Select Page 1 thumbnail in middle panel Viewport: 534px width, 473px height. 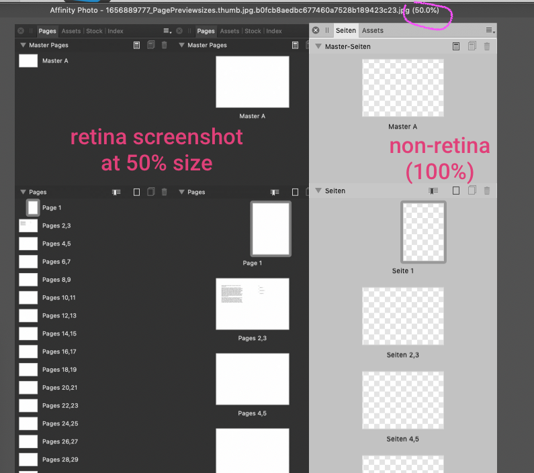[271, 229]
